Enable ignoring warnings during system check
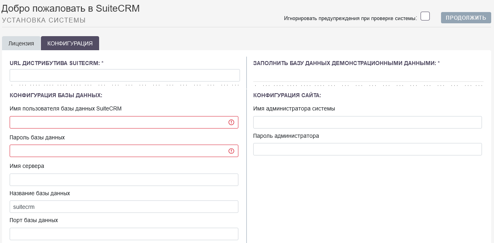The image size is (494, 243). (x=425, y=16)
